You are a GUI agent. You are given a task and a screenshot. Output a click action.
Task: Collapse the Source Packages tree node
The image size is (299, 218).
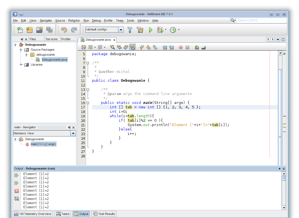(21, 50)
